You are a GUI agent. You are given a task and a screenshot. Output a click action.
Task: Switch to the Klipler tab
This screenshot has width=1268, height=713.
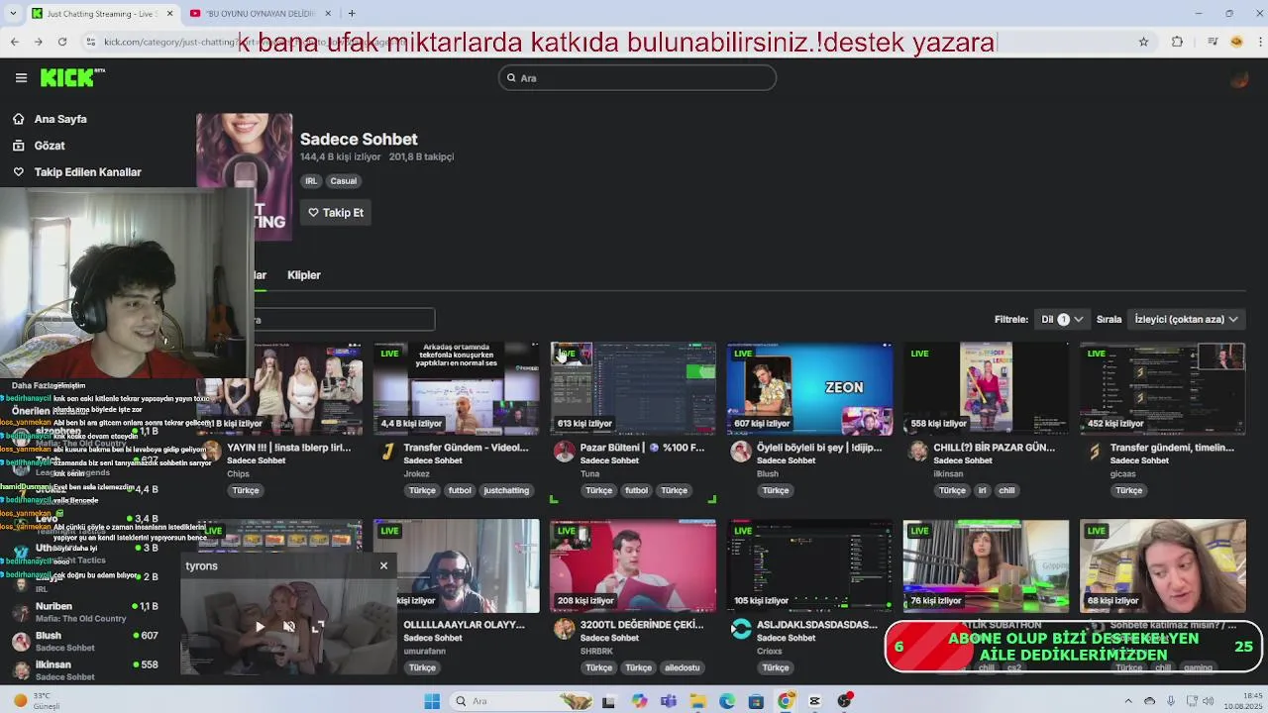click(304, 275)
